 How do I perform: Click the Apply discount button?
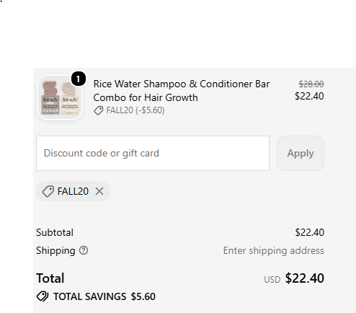coord(301,154)
